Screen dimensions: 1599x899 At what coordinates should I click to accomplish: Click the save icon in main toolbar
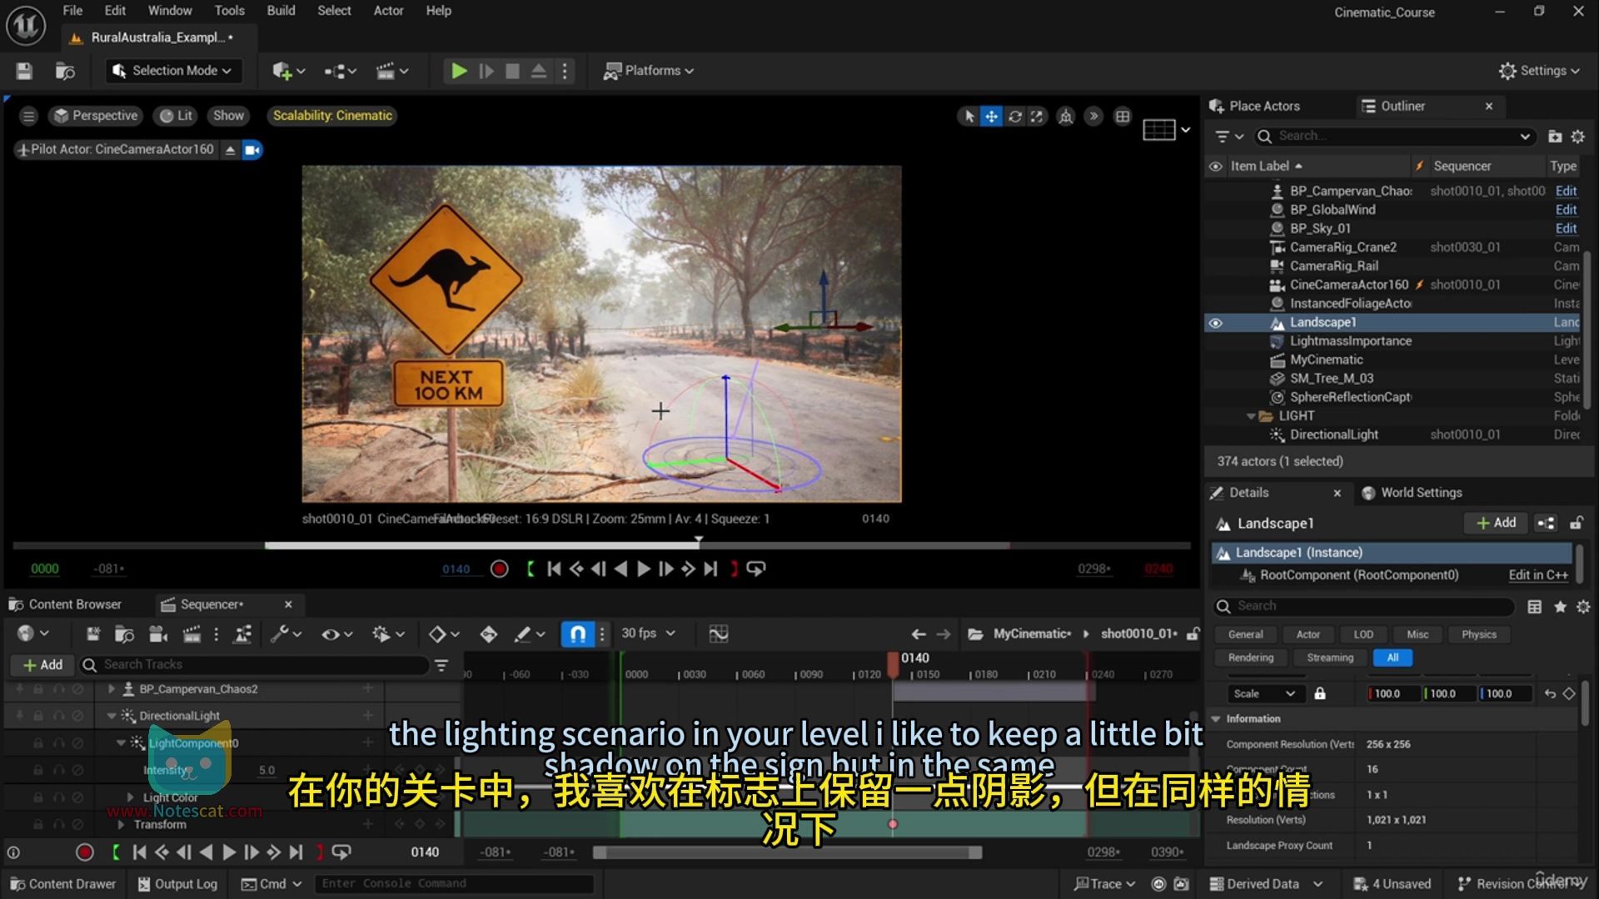click(24, 71)
